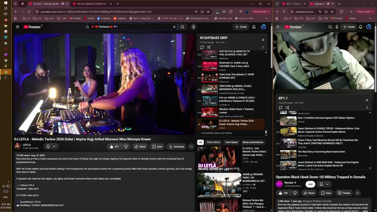
Task: Open Extensions menu in left browser window
Action: tap(231, 11)
